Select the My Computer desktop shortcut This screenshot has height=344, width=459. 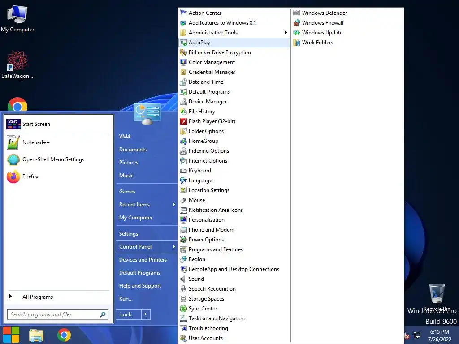click(x=17, y=19)
